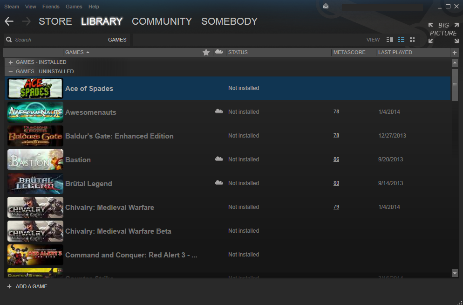463x305 pixels.
Task: Open the SOMEBODY profile tab
Action: (230, 21)
